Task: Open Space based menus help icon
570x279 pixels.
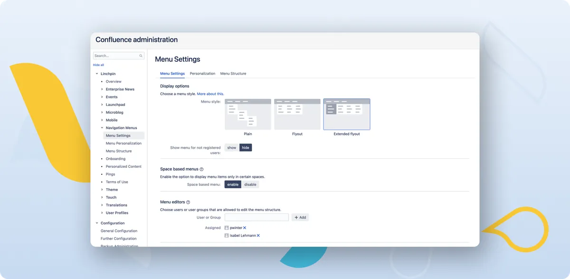Action: click(x=201, y=169)
